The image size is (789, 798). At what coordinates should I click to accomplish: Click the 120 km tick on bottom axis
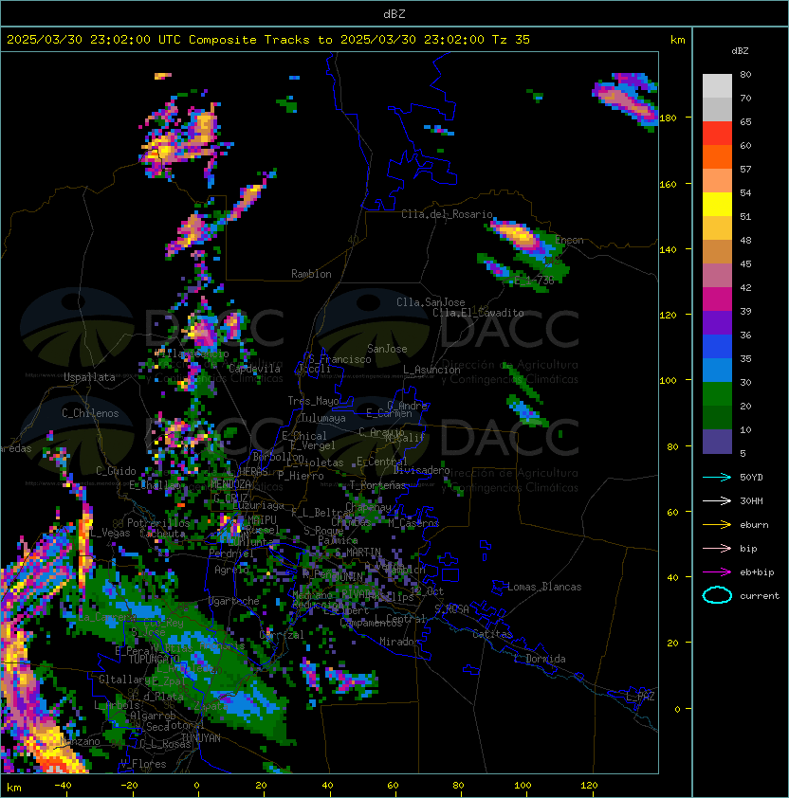(589, 786)
